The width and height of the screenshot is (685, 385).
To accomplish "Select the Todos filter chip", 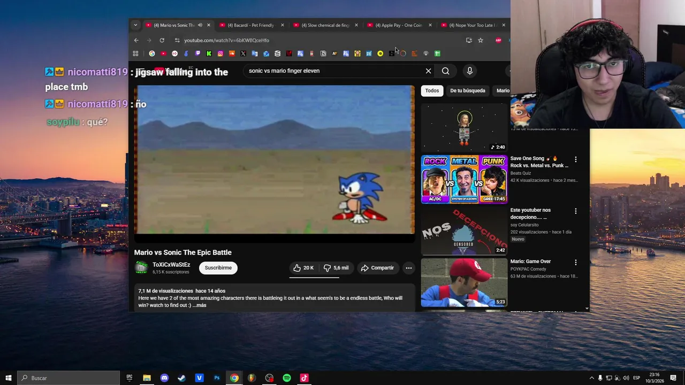I will 432,91.
